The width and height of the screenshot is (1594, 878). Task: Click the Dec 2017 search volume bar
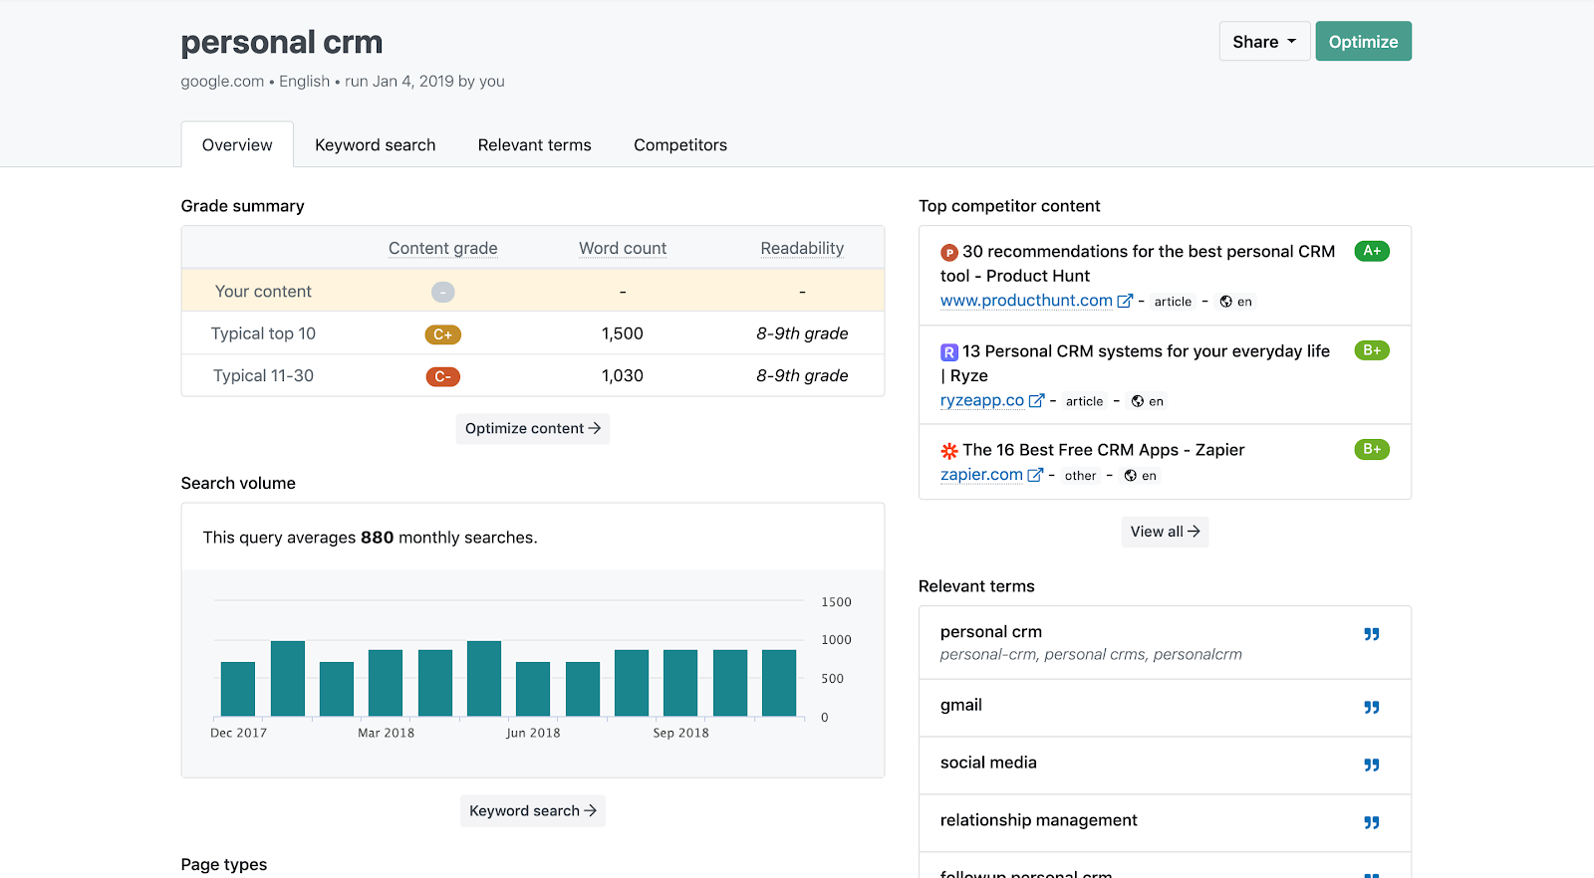[238, 689]
